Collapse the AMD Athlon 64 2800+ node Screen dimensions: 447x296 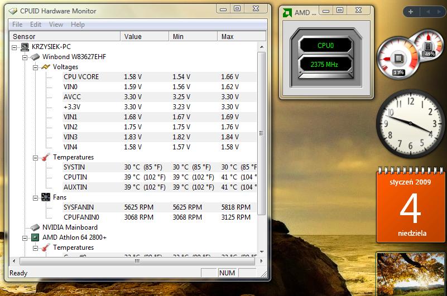click(25, 238)
